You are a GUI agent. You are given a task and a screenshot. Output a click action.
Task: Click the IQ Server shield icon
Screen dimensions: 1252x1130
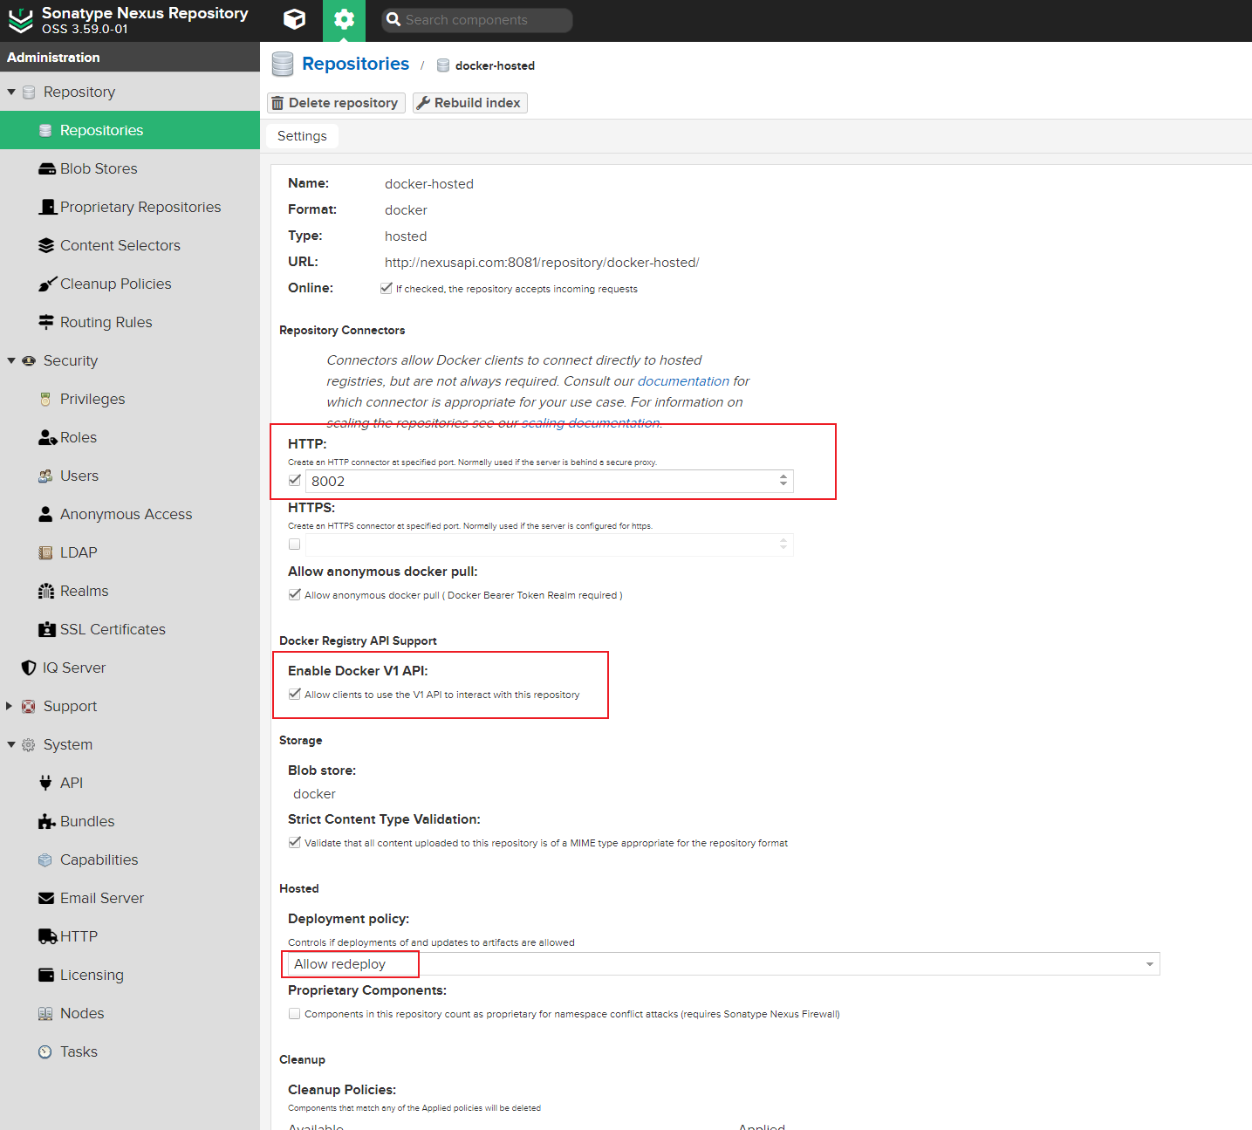tap(29, 668)
